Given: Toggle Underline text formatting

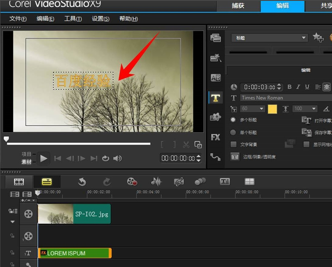Looking at the screenshot, I should click(307, 87).
